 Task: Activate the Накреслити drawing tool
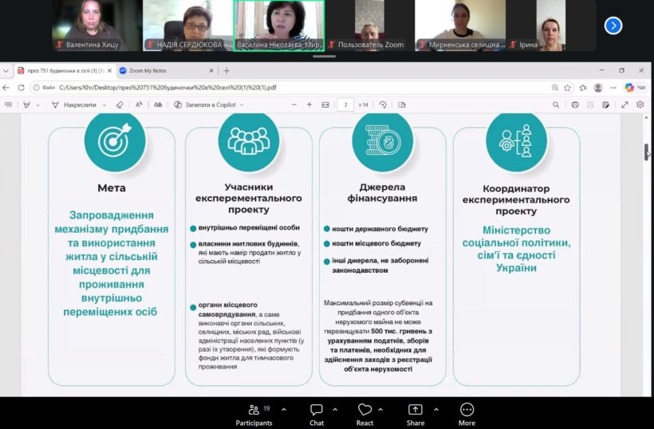[73, 105]
